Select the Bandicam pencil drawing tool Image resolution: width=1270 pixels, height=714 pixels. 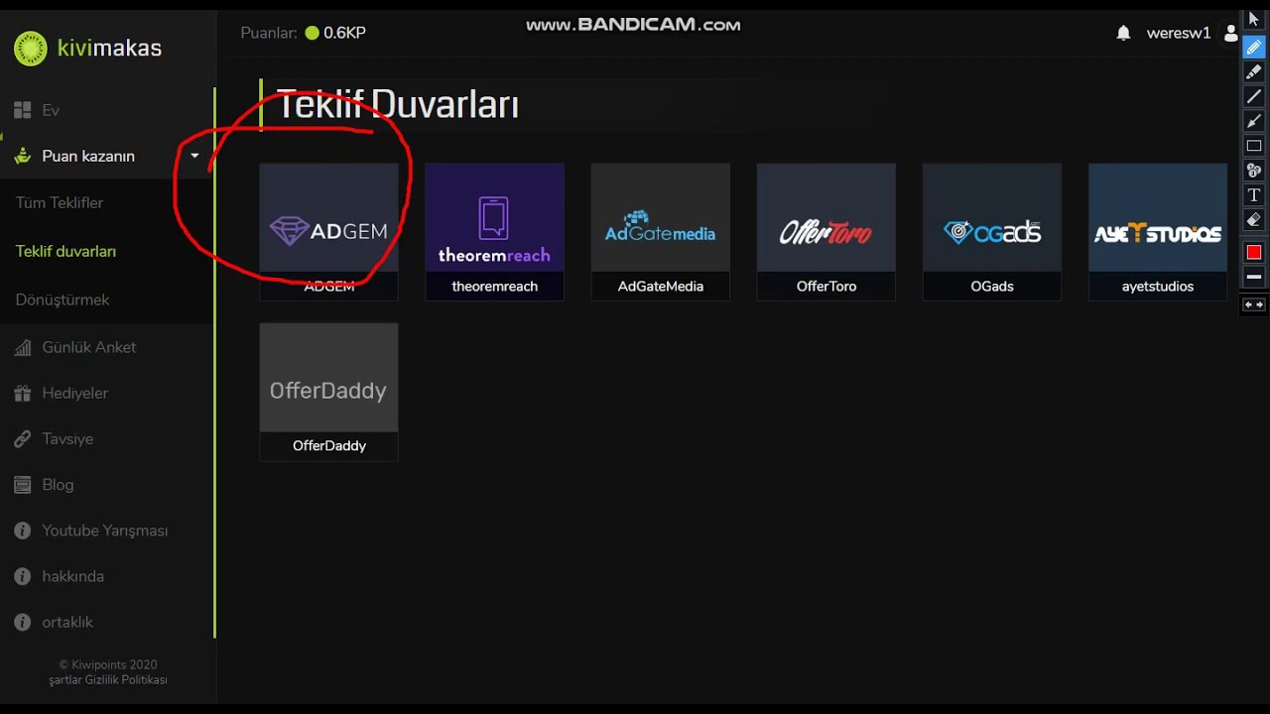(1254, 47)
